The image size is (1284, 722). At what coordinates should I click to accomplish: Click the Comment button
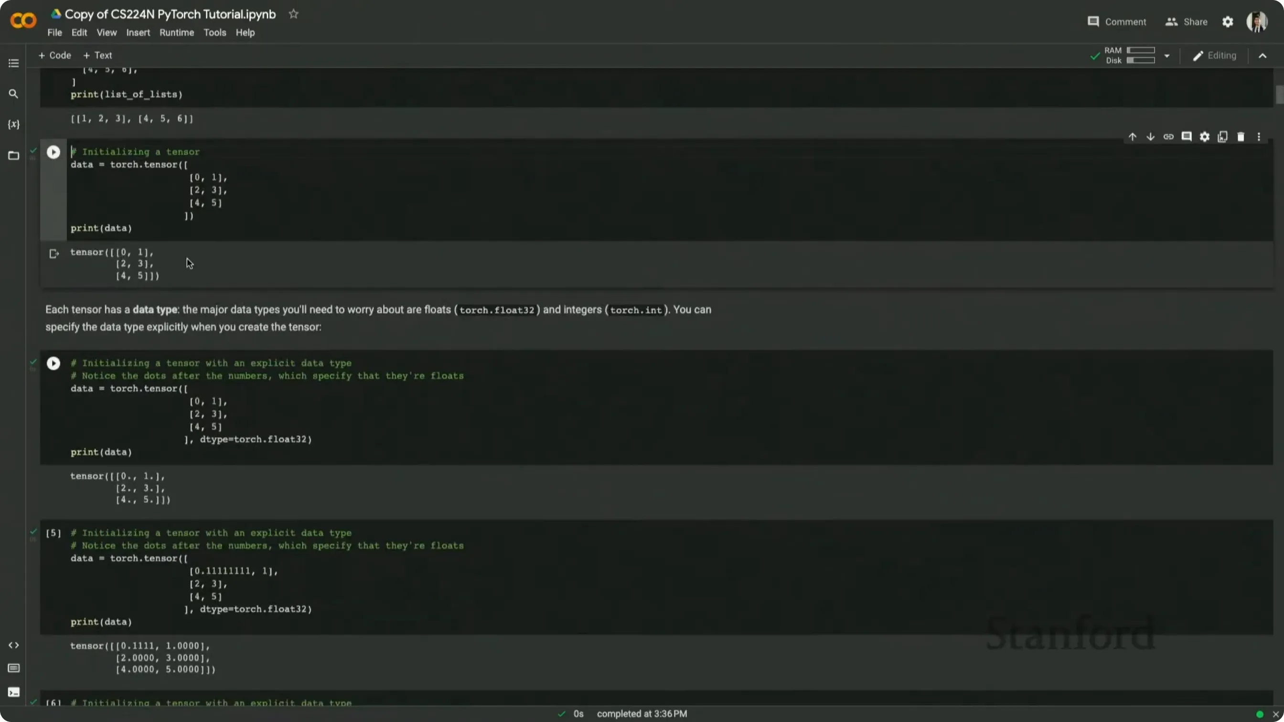click(x=1116, y=22)
